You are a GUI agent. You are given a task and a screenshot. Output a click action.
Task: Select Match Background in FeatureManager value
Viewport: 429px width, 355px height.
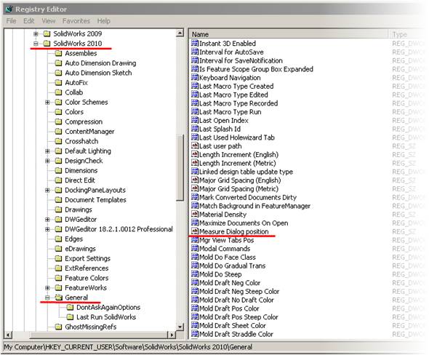coord(254,206)
